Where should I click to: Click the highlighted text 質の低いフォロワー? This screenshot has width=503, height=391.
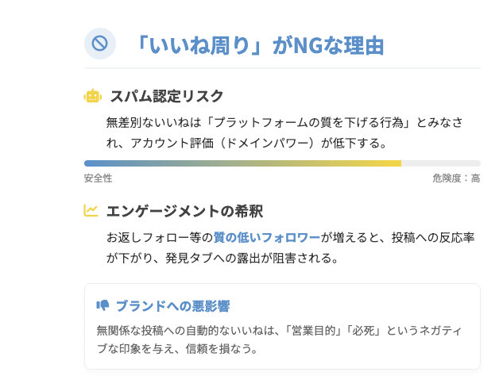pyautogui.click(x=267, y=238)
